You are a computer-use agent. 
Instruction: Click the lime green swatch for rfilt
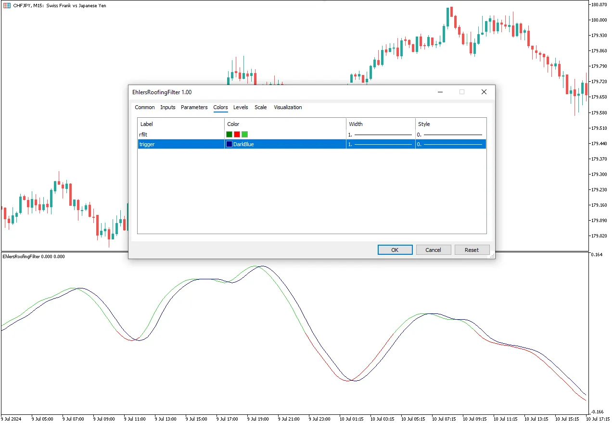(x=244, y=135)
